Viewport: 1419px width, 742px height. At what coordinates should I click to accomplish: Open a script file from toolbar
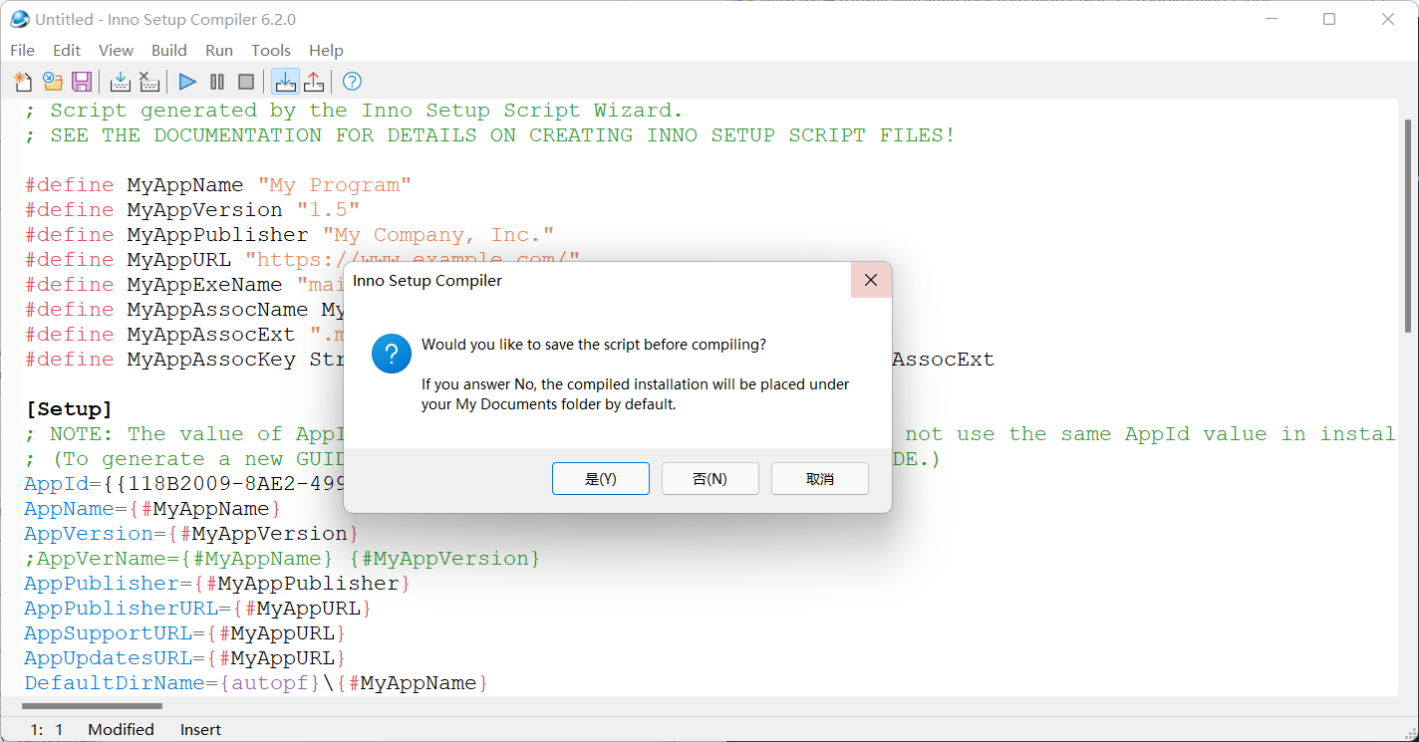(x=53, y=82)
